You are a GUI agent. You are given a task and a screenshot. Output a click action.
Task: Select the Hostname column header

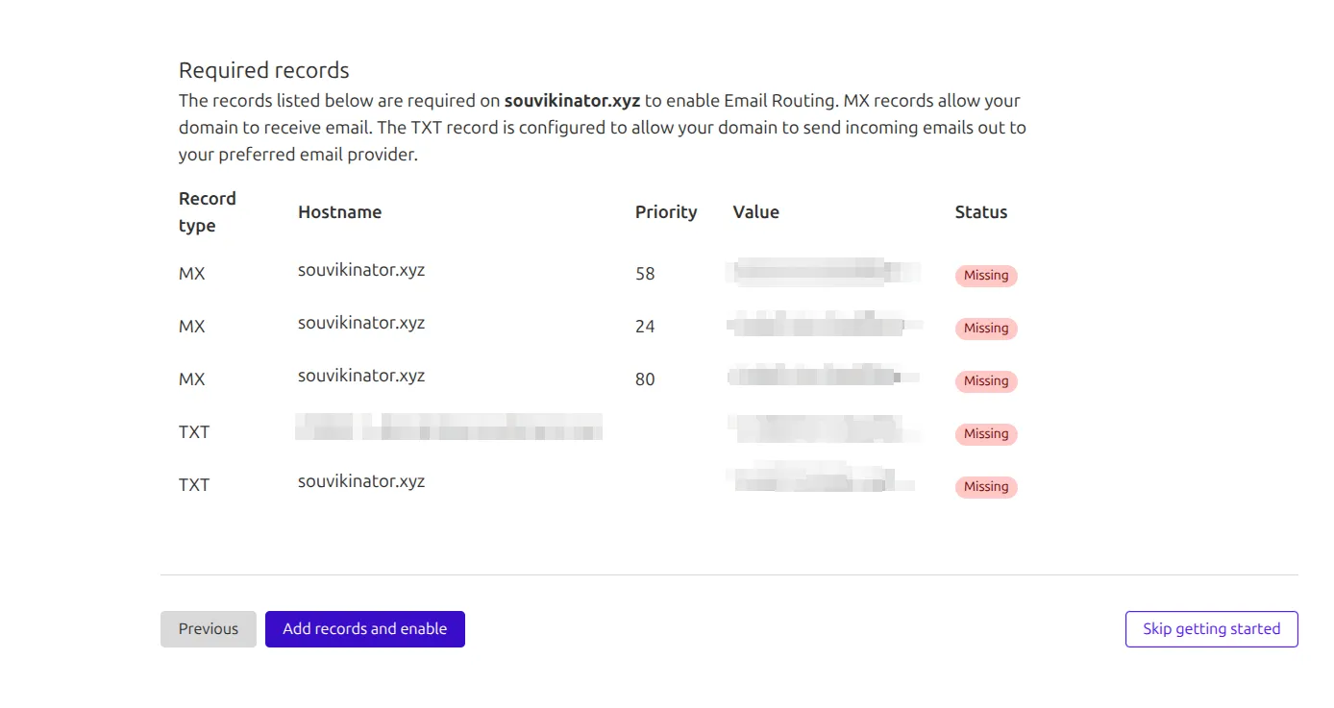339,212
